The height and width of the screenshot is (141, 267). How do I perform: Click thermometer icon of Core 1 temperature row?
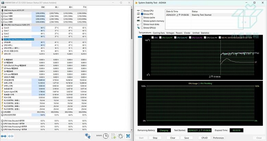[x=2, y=31]
